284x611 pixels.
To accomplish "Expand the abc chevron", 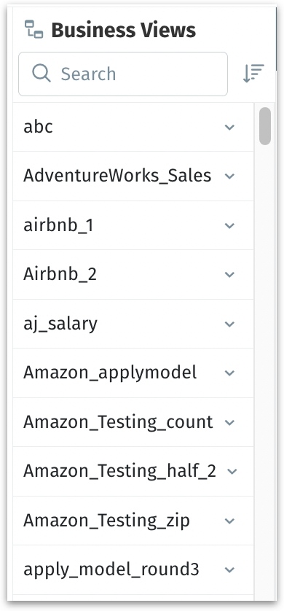I will tap(230, 127).
